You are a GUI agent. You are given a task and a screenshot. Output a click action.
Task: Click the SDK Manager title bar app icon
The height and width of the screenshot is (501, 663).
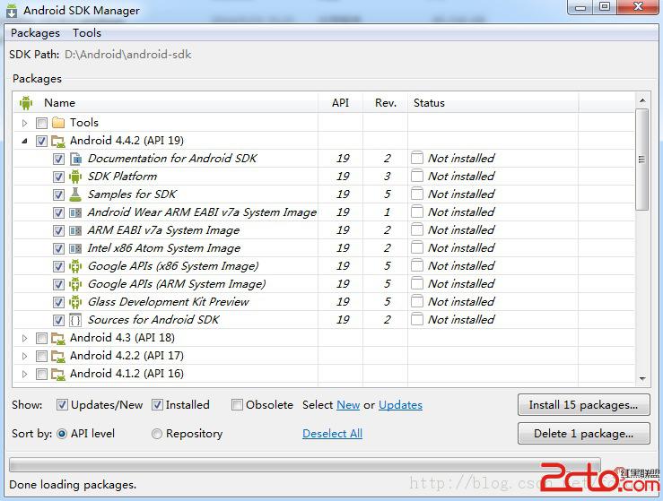coord(12,11)
